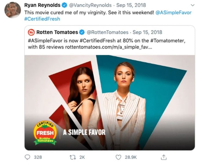This screenshot has height=162, width=198.
Task: Expand the tweet options chevron menu
Action: [193, 5]
